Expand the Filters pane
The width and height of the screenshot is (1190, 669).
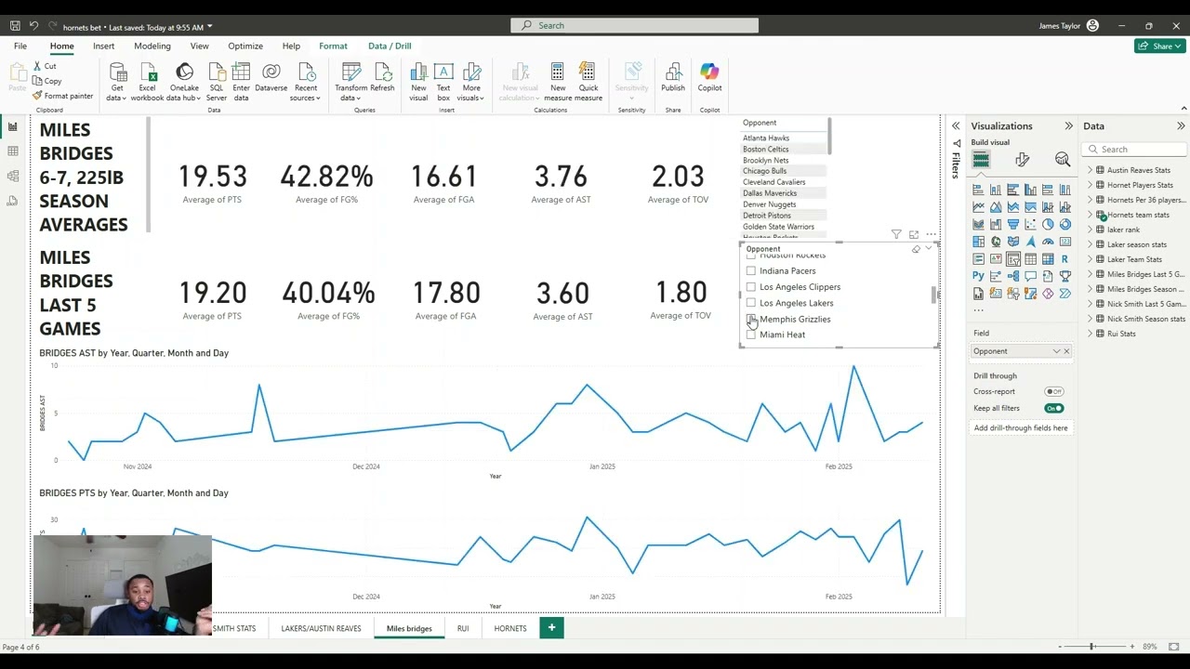click(x=955, y=126)
